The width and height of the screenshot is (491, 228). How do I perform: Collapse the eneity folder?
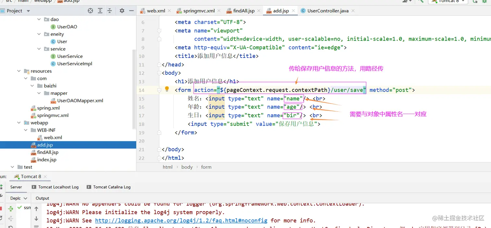[39, 34]
